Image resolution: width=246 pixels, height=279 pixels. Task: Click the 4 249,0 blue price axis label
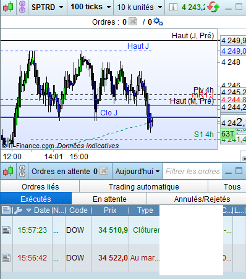[233, 51]
